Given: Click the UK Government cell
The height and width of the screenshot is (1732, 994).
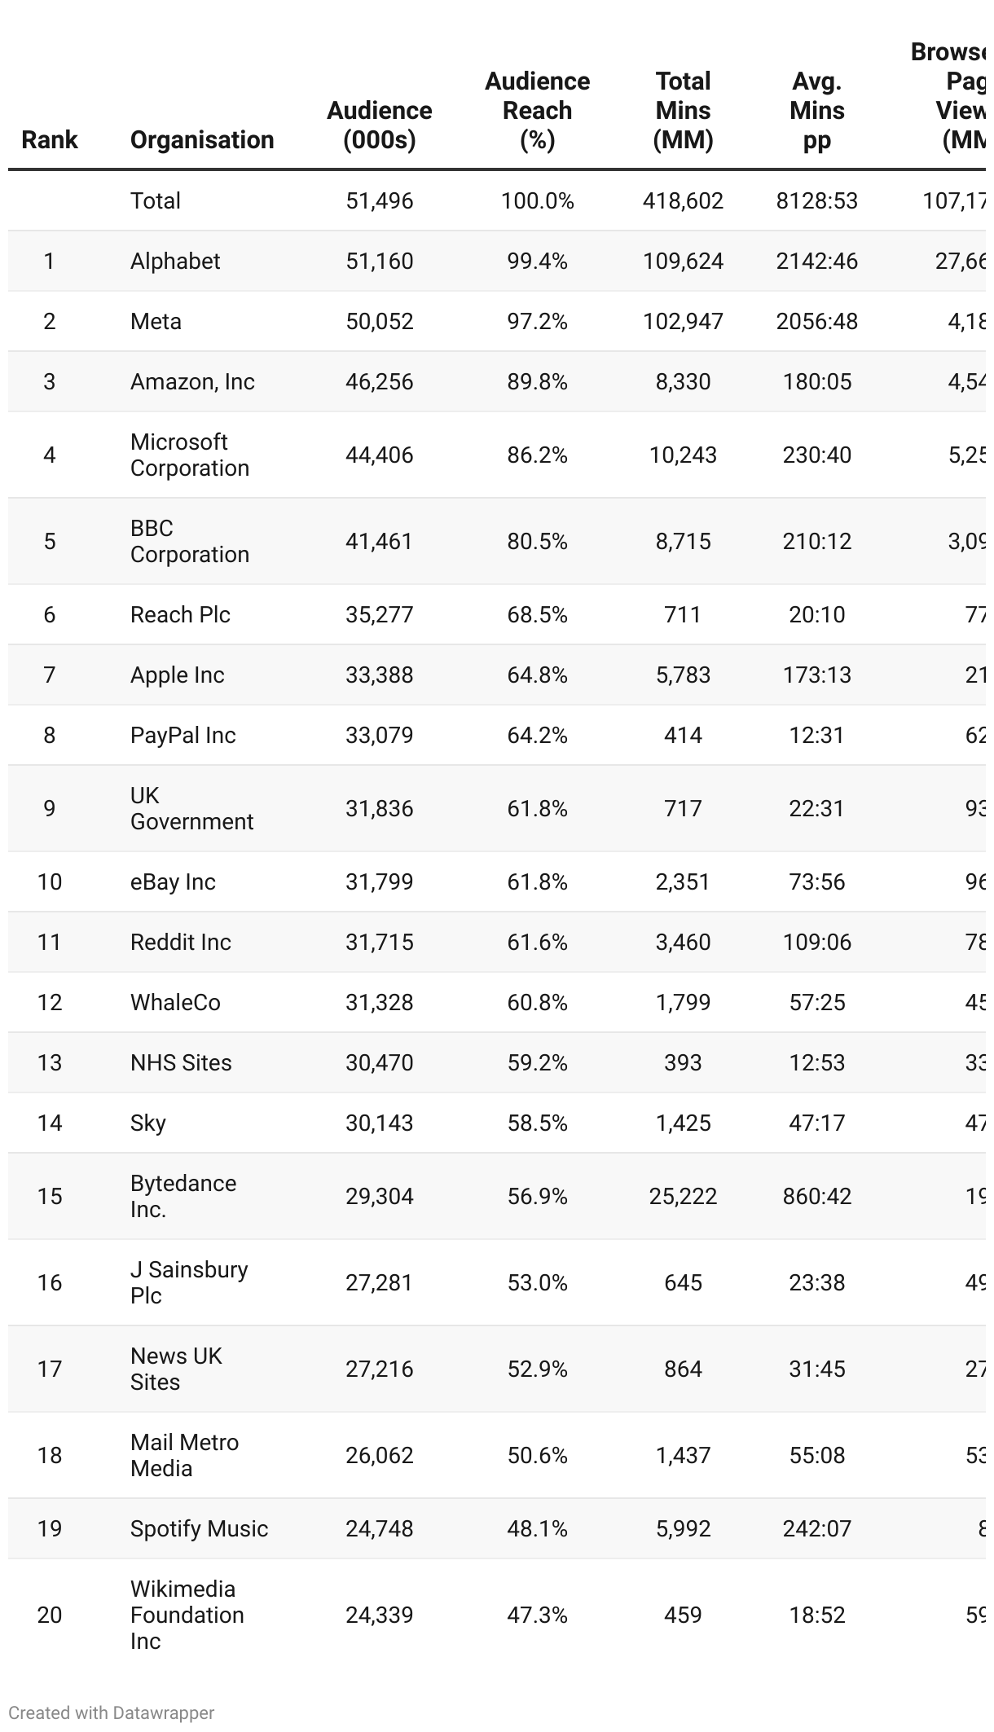Looking at the screenshot, I should click(191, 808).
